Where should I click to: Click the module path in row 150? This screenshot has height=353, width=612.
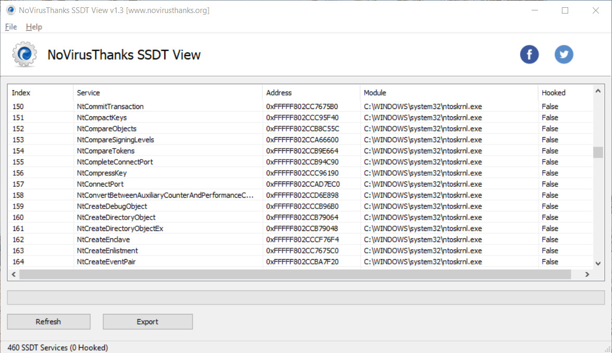tap(423, 106)
